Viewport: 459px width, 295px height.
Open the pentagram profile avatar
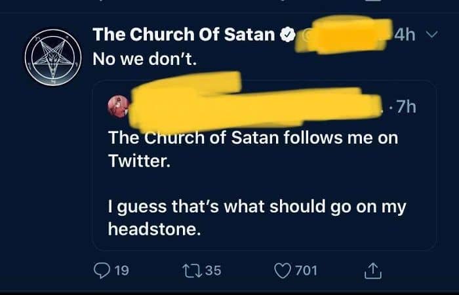pos(53,57)
